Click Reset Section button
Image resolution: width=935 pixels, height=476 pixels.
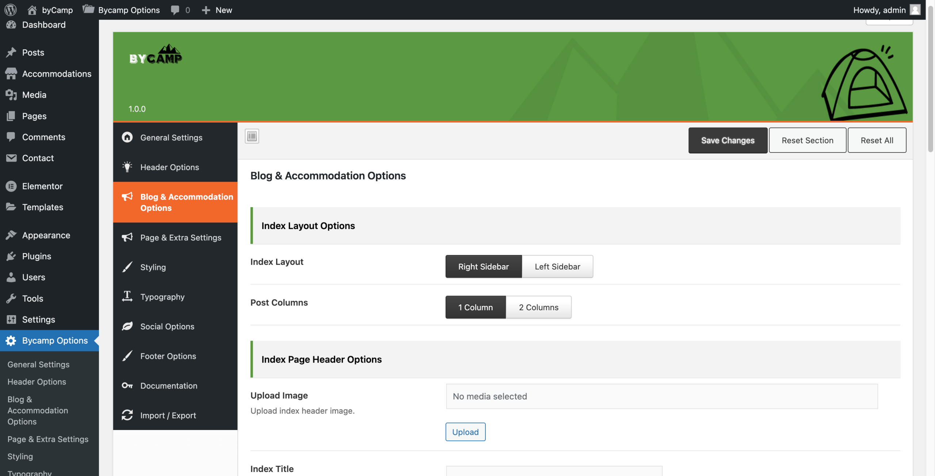(808, 140)
